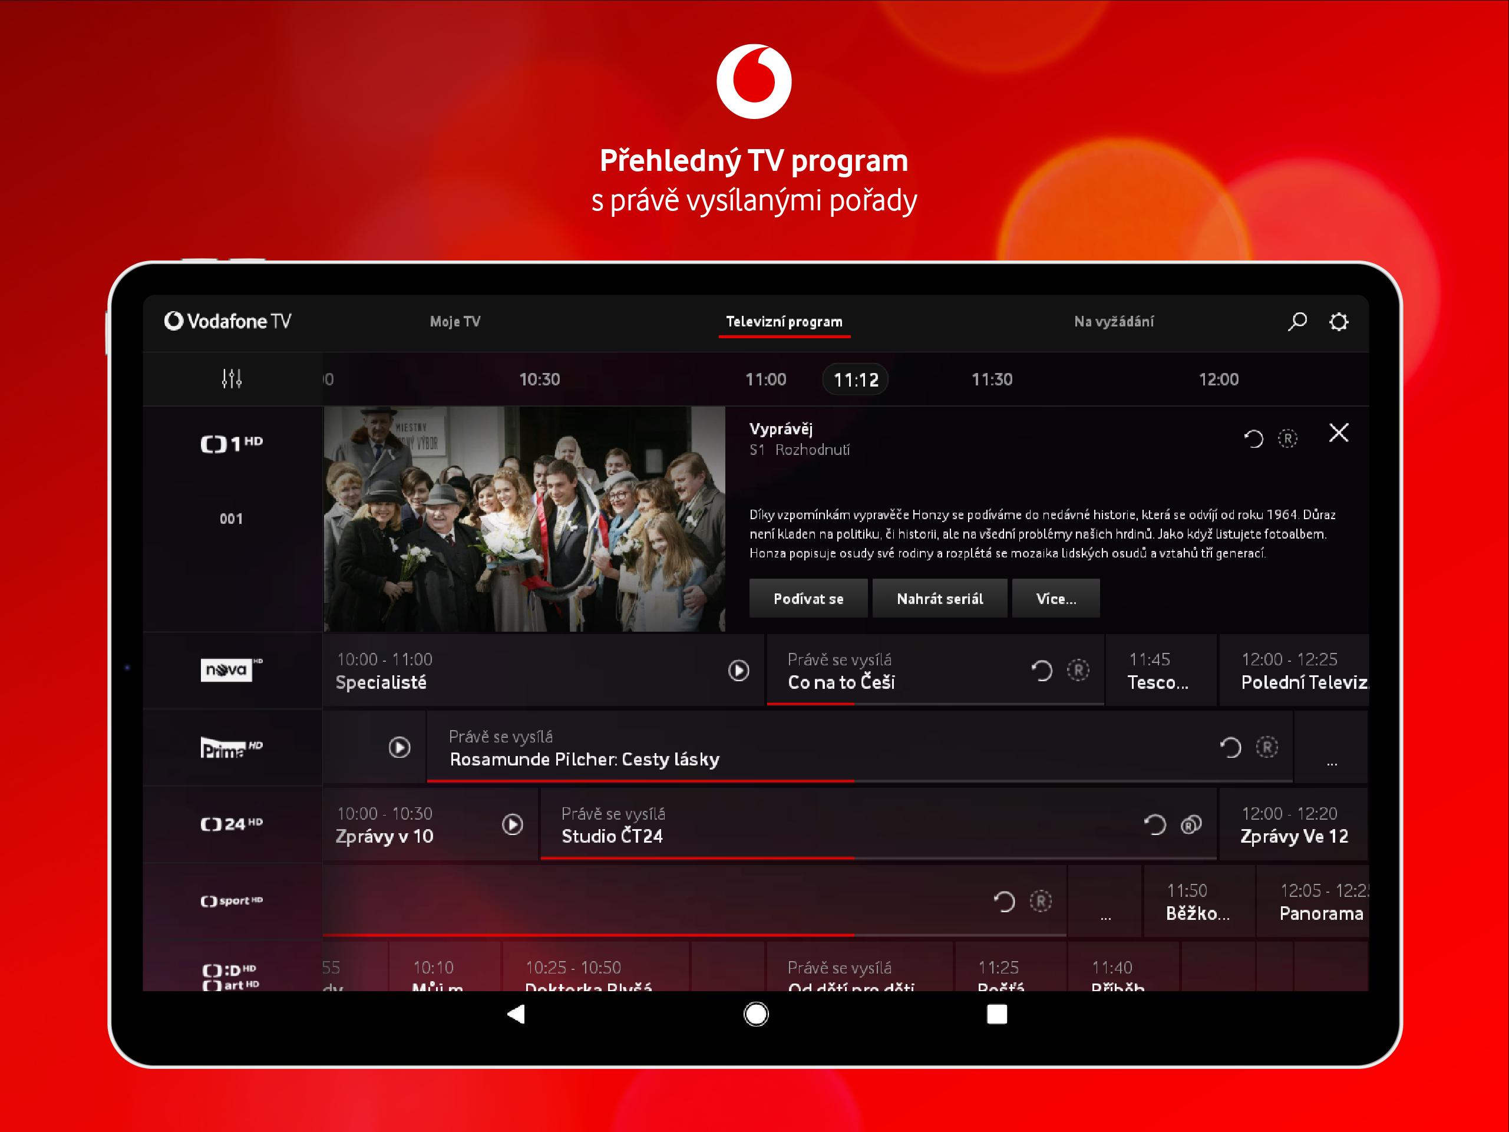Select the ČT1 HD channel logo
The image size is (1509, 1132).
coord(231,444)
